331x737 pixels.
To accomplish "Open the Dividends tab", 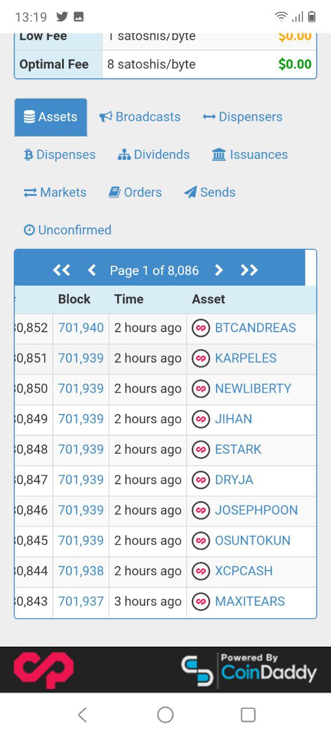I will pyautogui.click(x=153, y=154).
